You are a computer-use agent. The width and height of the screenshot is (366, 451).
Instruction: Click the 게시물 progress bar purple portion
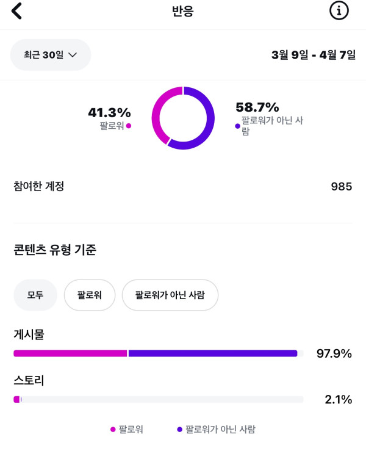pos(212,353)
